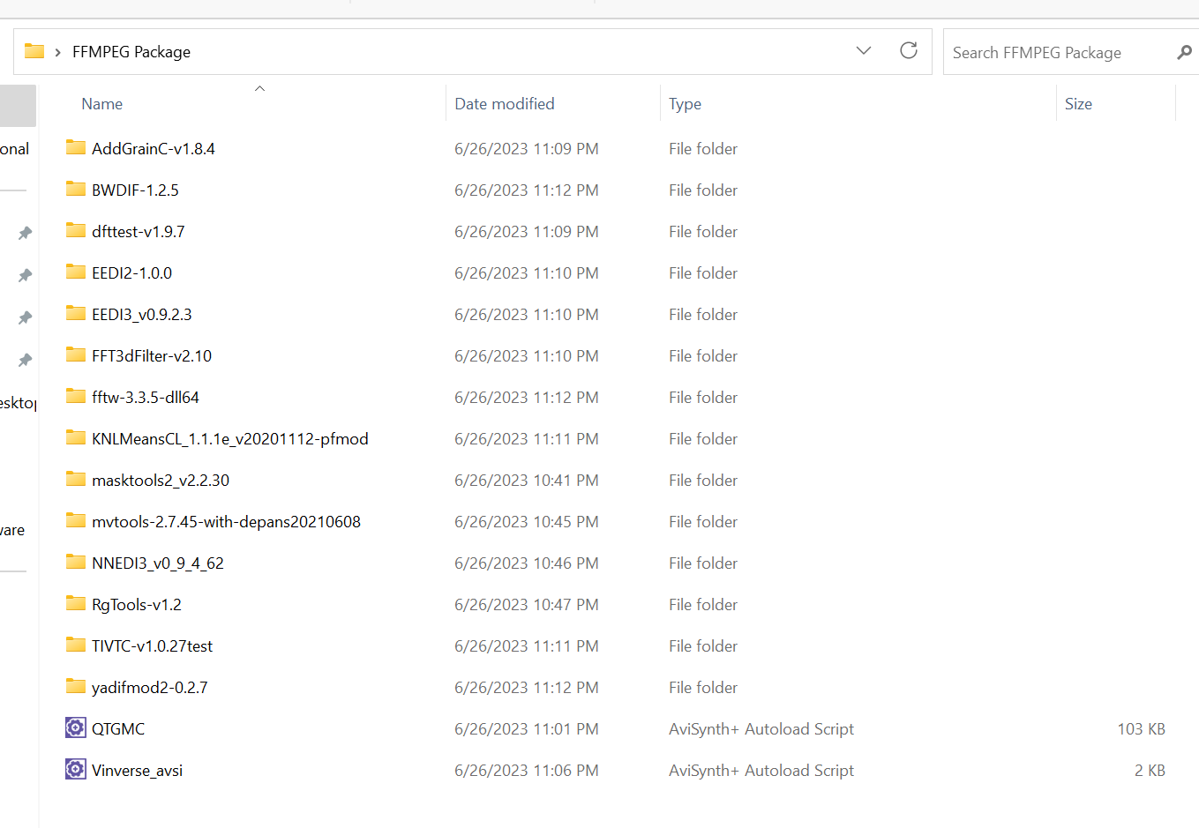Click RgTools' 10:47 PM date modified
1199x828 pixels.
(x=527, y=605)
